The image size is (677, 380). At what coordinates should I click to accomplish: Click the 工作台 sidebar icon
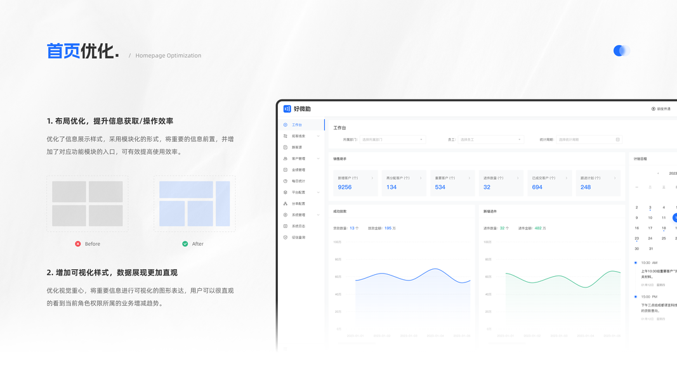[x=286, y=125]
